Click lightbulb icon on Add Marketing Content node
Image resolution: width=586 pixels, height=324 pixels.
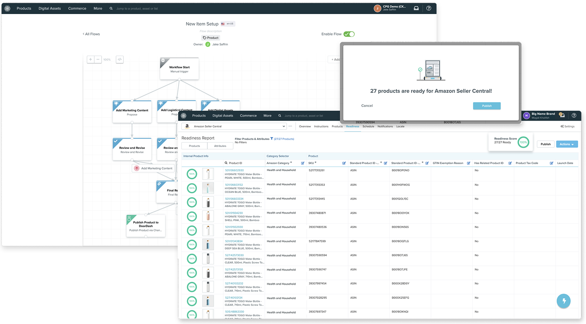click(x=116, y=104)
